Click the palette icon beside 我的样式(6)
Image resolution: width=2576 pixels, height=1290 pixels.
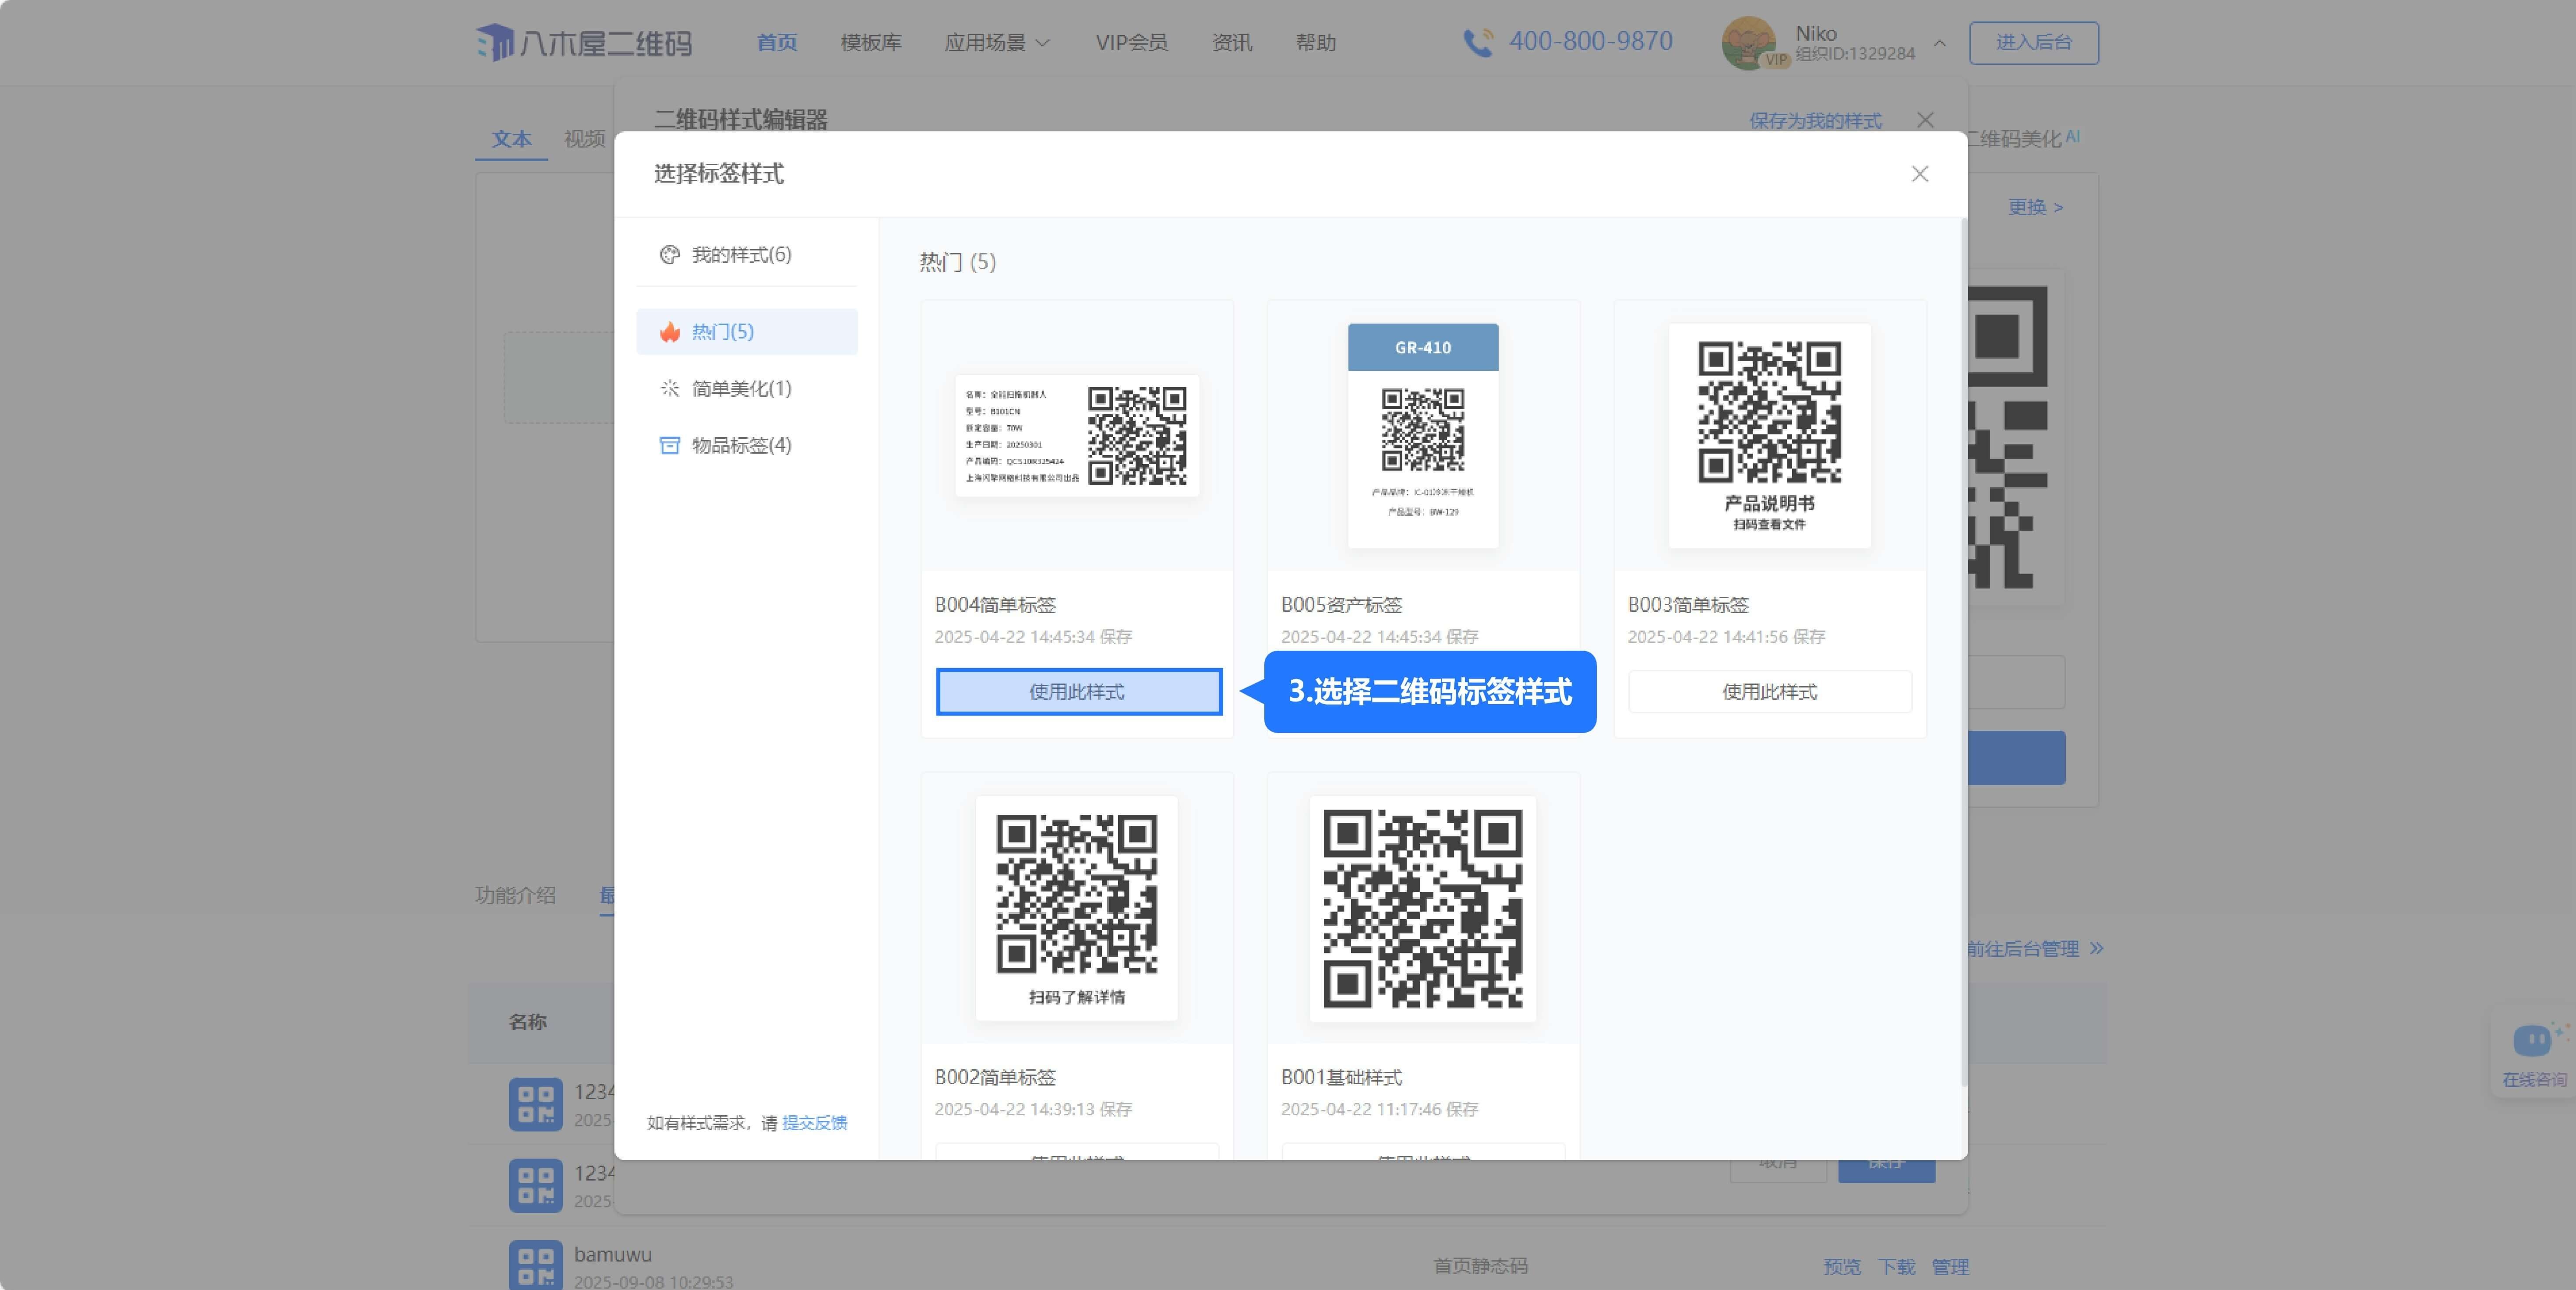669,255
